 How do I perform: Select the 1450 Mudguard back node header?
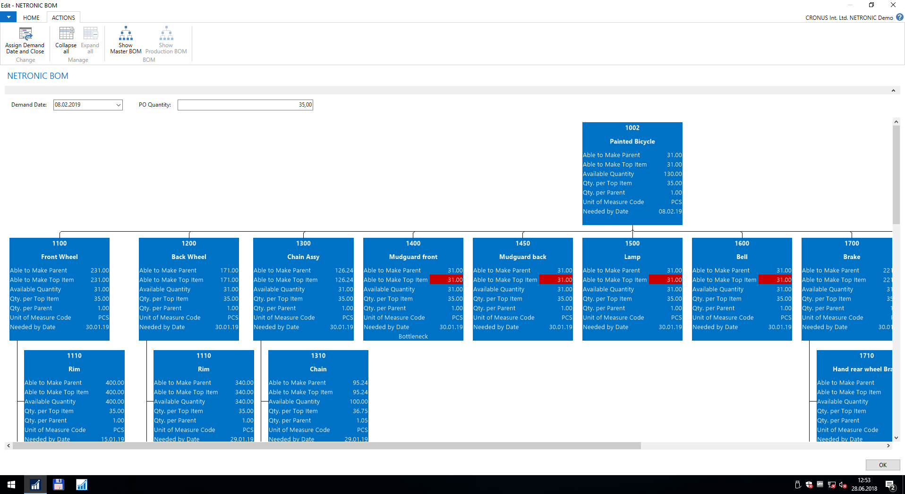point(523,250)
